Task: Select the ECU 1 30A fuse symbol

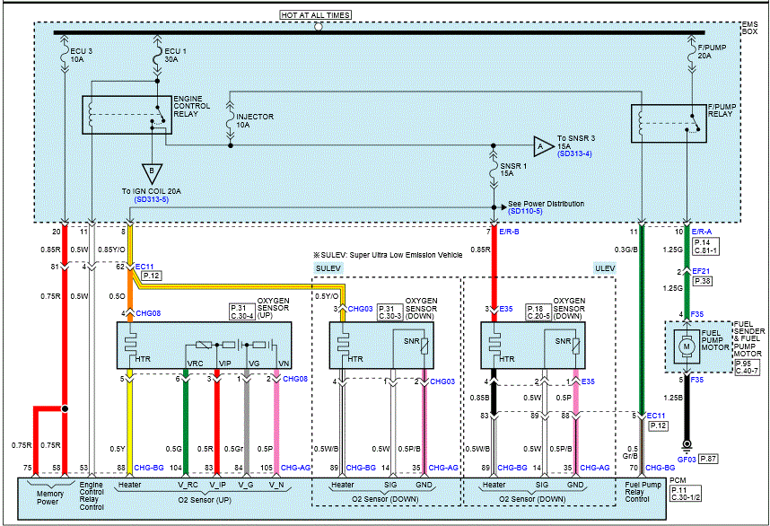Action: [x=156, y=58]
